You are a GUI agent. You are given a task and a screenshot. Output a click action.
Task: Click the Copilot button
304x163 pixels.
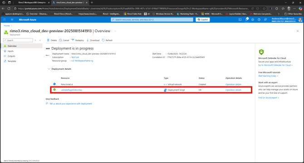coord(203,19)
